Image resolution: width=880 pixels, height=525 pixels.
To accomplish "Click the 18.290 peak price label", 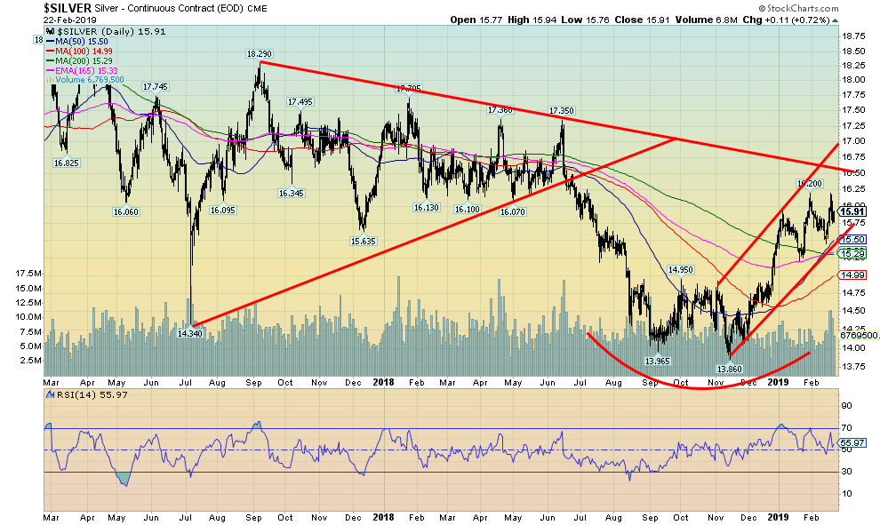I will click(260, 54).
